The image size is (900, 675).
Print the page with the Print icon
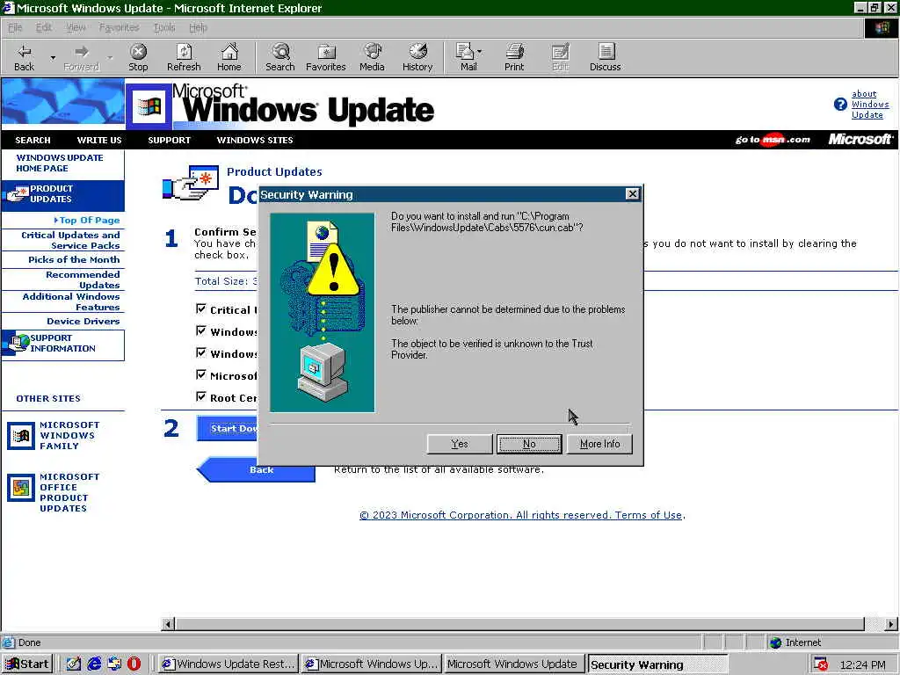click(x=514, y=57)
